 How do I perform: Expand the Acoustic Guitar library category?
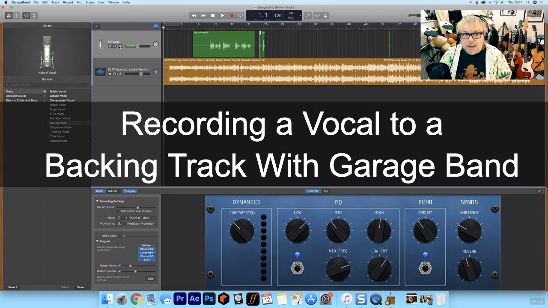point(45,96)
